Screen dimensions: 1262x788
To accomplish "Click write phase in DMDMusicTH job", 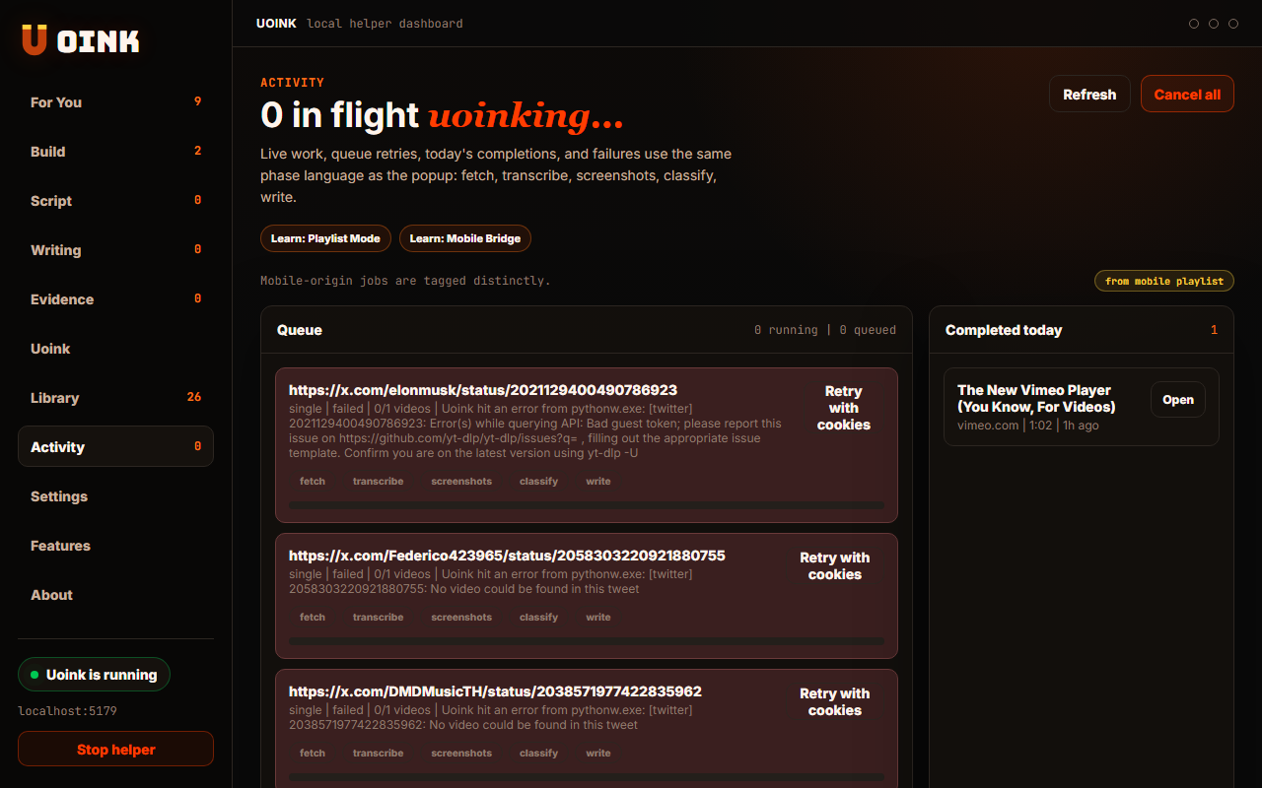I will point(598,753).
